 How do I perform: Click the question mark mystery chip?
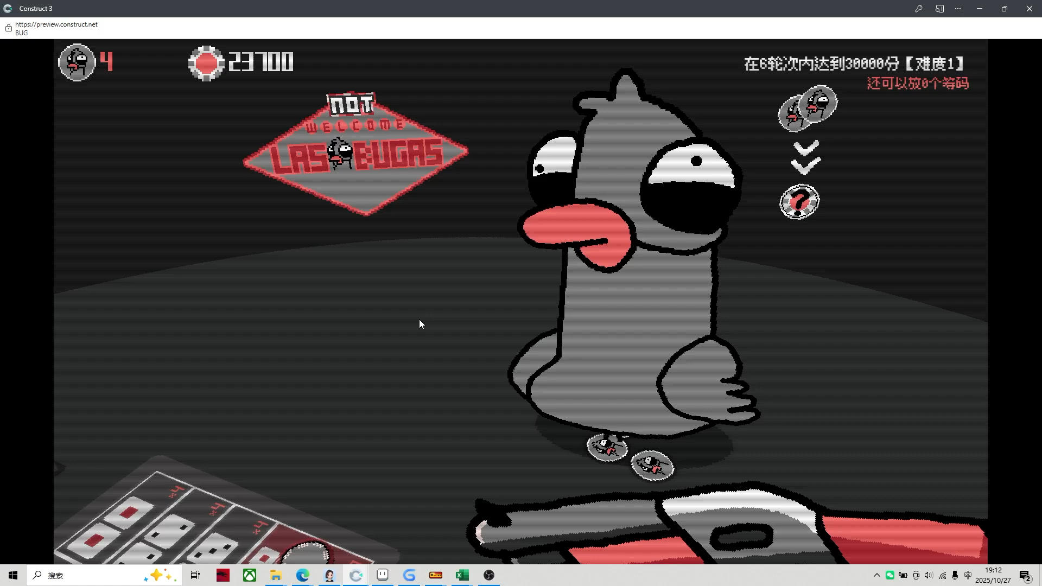pos(799,201)
